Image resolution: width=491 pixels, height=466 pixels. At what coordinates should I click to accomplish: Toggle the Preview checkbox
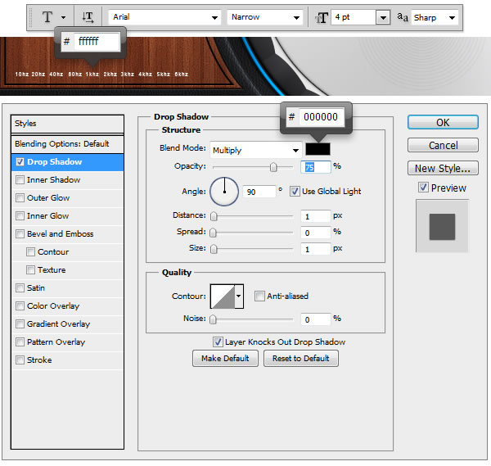423,188
